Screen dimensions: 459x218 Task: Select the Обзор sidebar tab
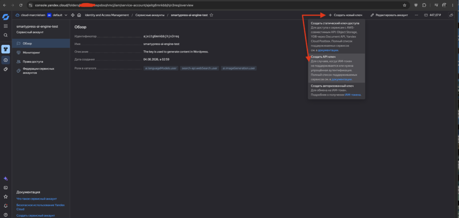[41, 44]
